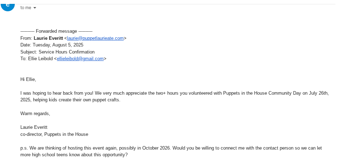Expand recipient details arrow beside "to me"

point(35,8)
